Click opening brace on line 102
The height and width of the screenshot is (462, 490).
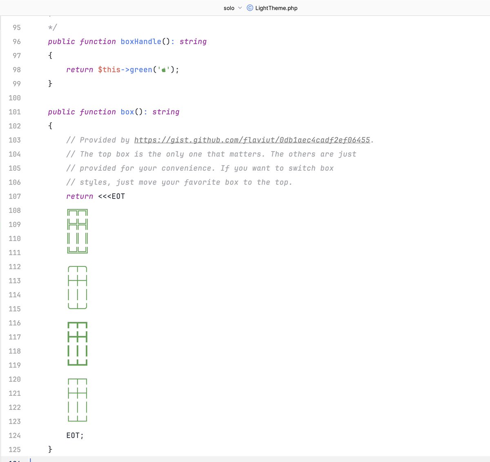[50, 126]
